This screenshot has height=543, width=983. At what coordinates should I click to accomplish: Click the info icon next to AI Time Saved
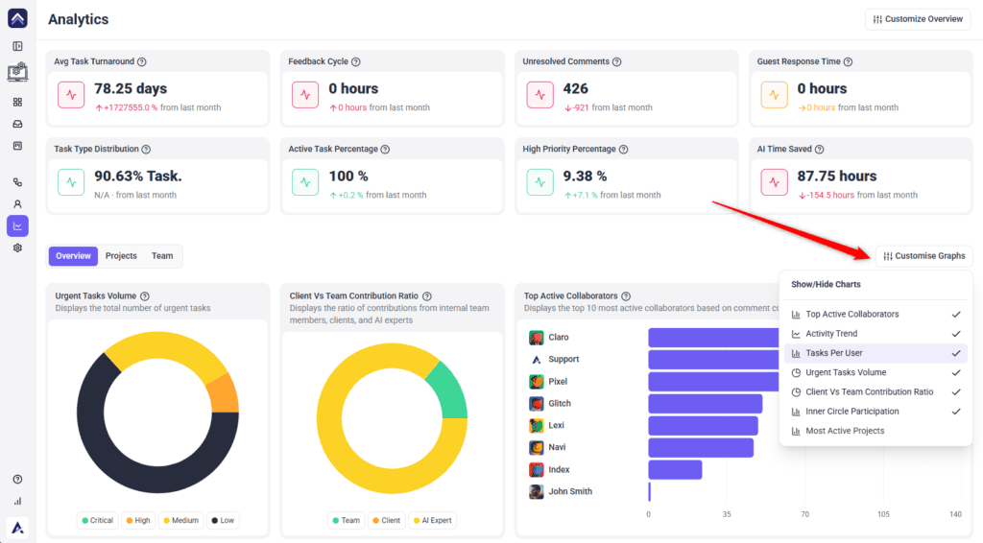[820, 149]
